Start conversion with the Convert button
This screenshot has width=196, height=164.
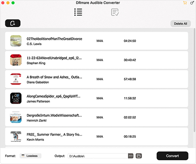pos(172,156)
